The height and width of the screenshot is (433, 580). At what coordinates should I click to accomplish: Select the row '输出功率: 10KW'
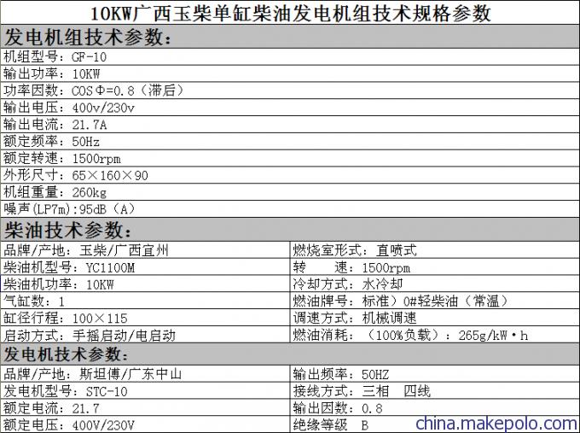click(290, 73)
